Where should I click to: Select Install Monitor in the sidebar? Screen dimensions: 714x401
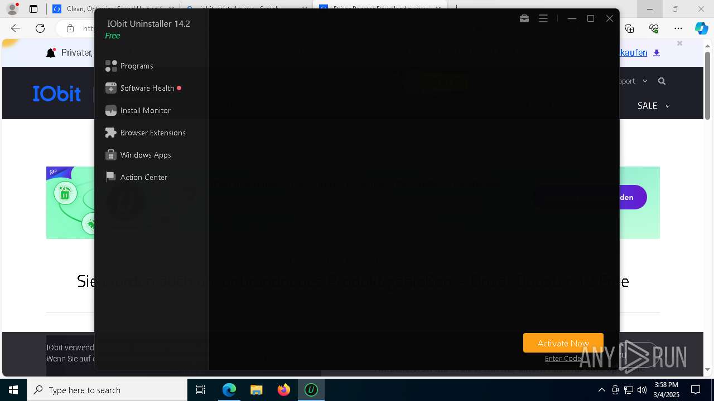click(x=138, y=110)
